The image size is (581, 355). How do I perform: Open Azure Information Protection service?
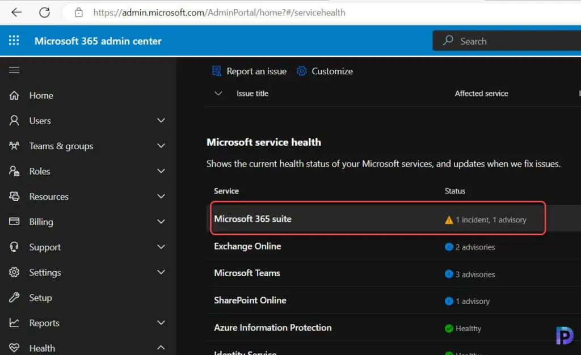point(273,328)
